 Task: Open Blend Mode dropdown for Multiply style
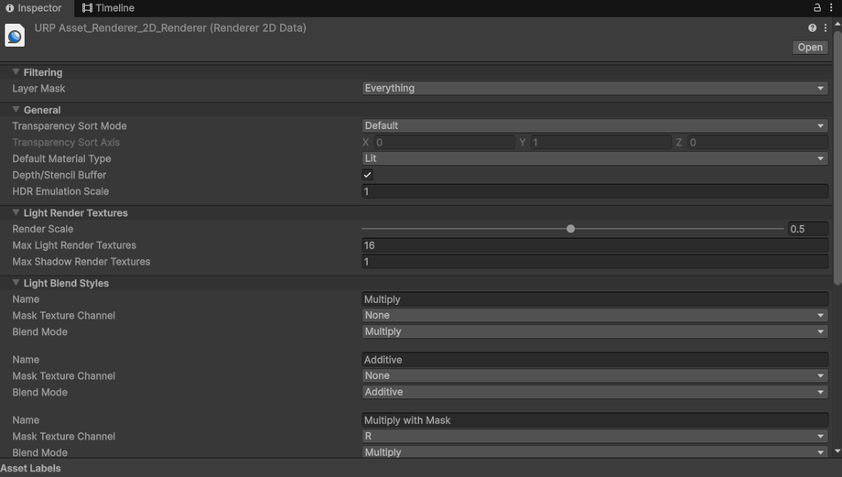pyautogui.click(x=595, y=331)
